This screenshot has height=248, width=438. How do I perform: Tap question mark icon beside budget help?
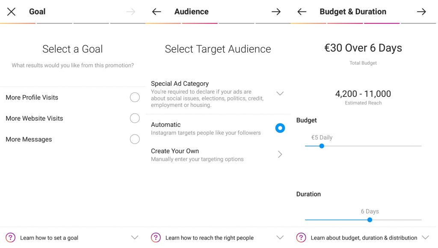click(301, 238)
